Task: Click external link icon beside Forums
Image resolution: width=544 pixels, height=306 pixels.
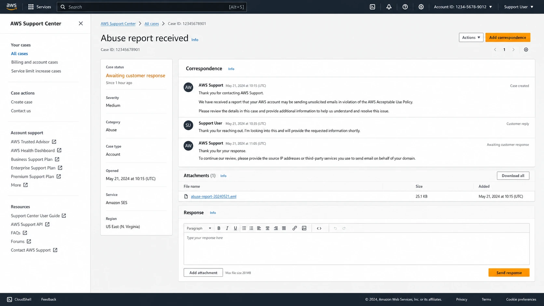Action: coord(29,241)
